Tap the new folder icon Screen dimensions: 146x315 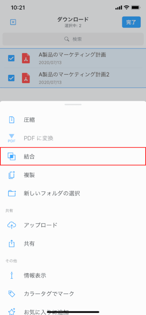click(x=12, y=193)
